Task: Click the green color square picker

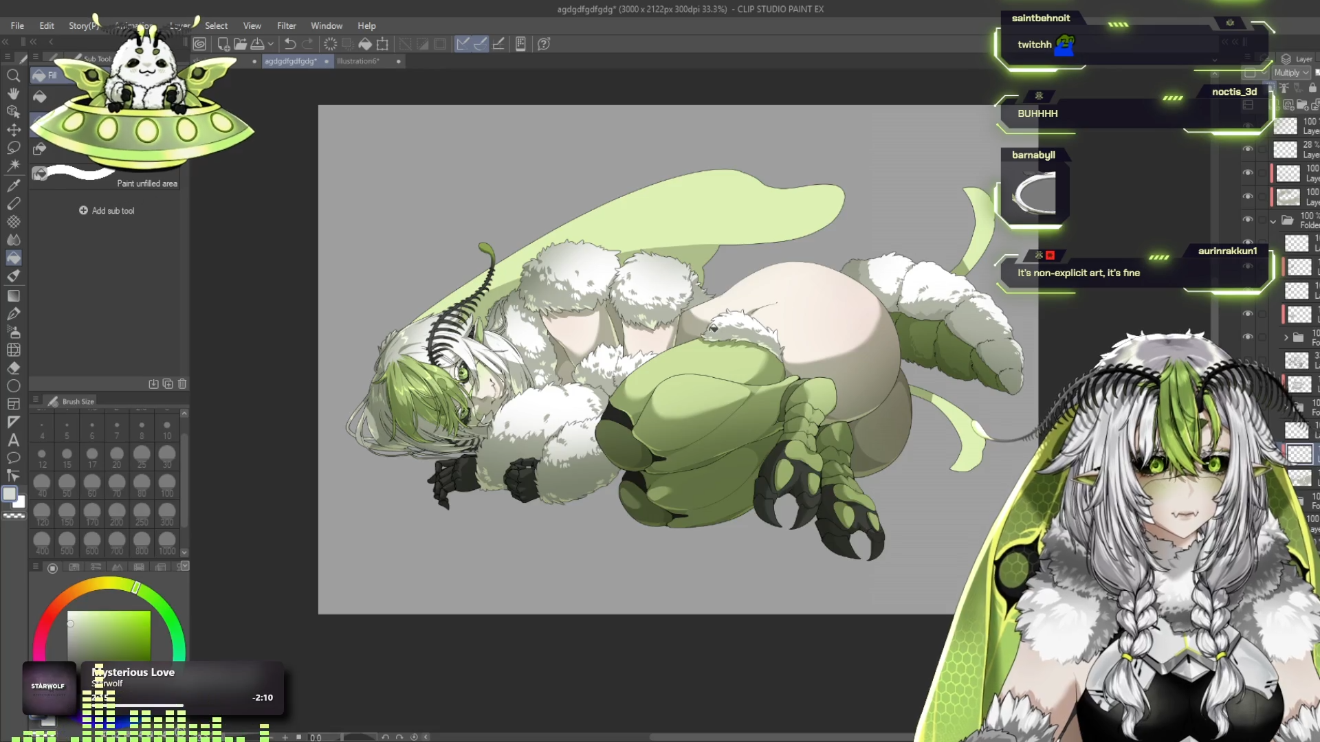Action: pos(109,636)
